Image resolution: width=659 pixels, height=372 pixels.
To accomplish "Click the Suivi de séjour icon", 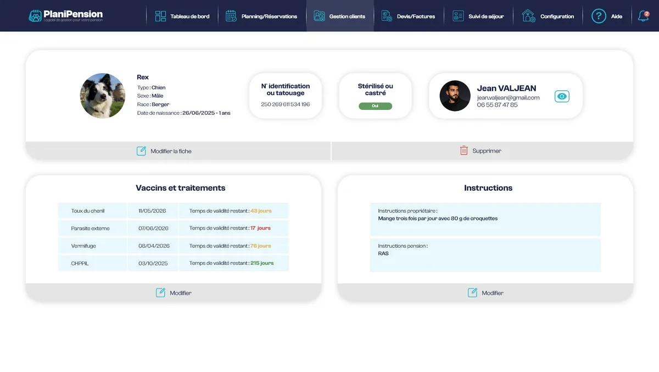I will coord(459,16).
